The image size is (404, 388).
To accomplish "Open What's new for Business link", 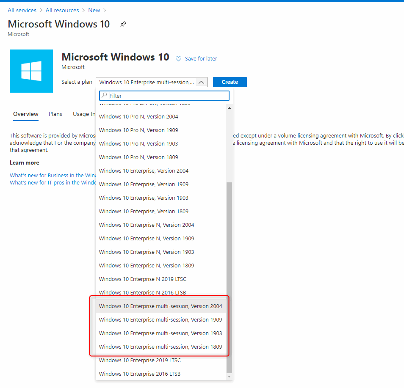I will coord(53,175).
